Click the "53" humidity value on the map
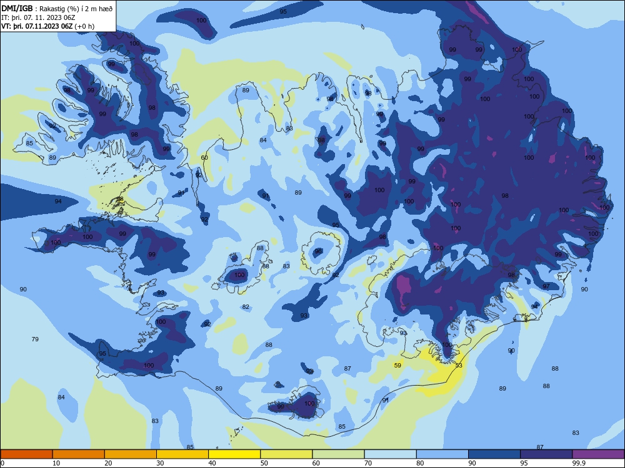This screenshot has height=468, width=625. point(459,365)
